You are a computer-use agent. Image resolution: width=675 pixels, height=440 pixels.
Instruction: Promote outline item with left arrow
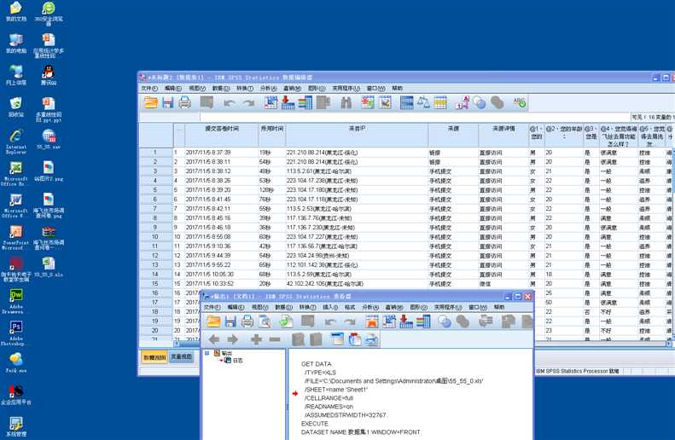tap(214, 339)
